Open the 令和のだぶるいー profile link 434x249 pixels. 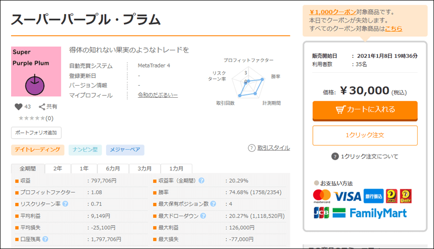(158, 95)
